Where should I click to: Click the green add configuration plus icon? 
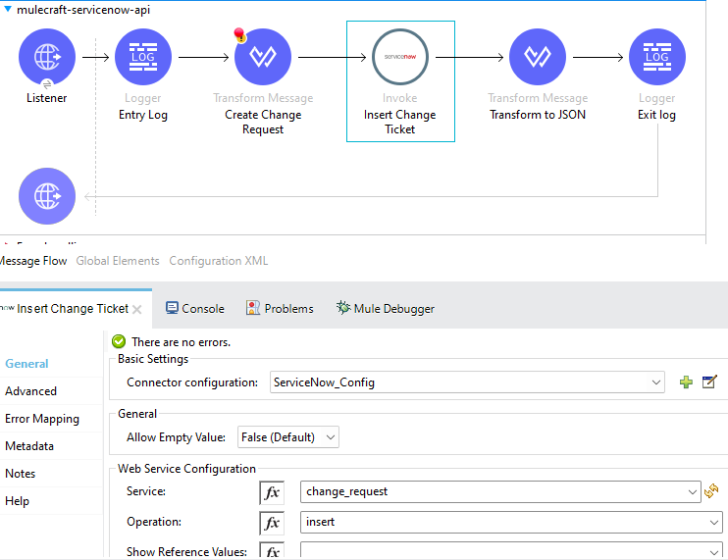tap(686, 382)
